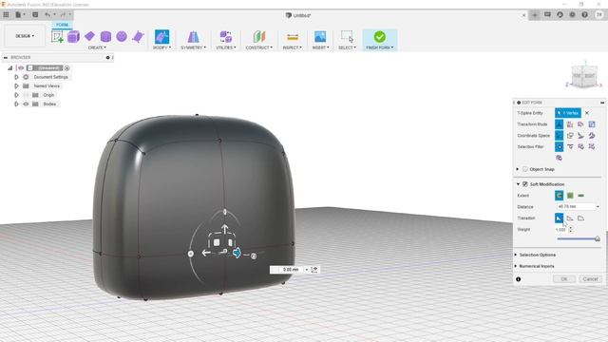Open the CREATE menu
608x342 pixels.
point(97,47)
